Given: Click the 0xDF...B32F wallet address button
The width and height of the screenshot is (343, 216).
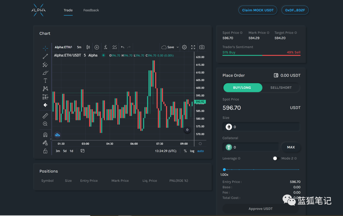Looking at the screenshot, I should (x=295, y=10).
